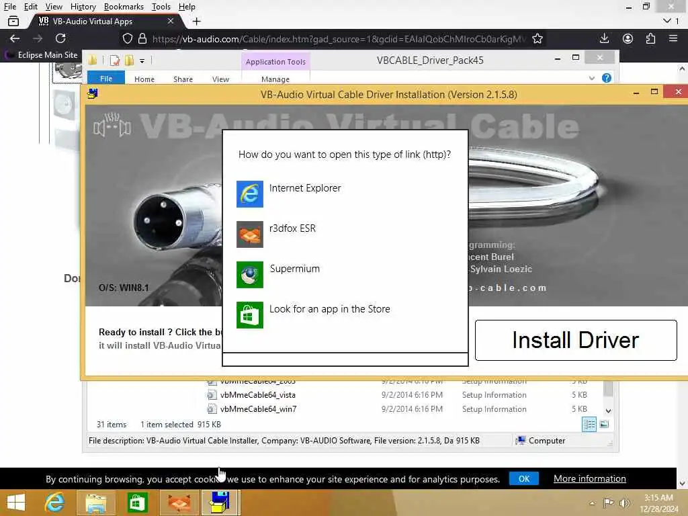
Task: Reload the VB-Audio page
Action: coord(60,38)
